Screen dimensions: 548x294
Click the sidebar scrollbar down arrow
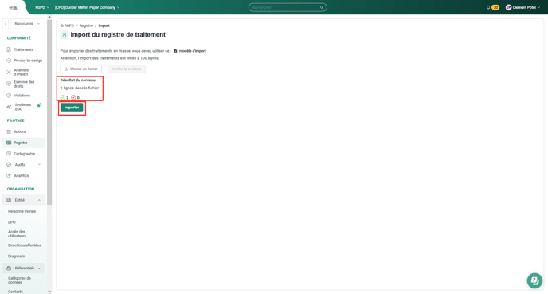click(x=49, y=292)
